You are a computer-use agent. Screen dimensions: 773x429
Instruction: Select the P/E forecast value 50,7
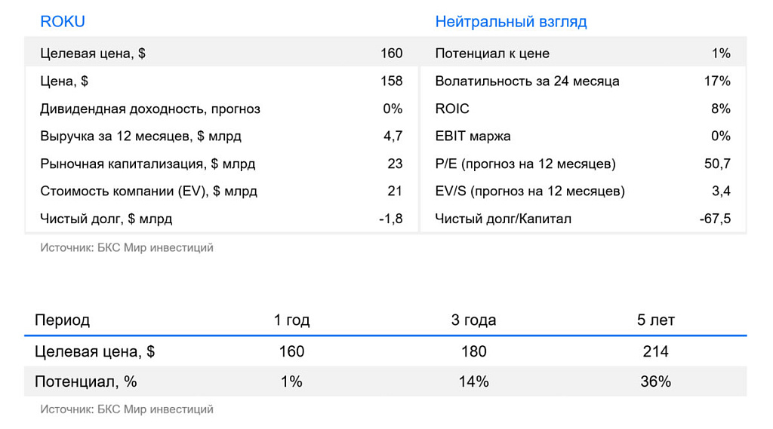[x=717, y=164]
